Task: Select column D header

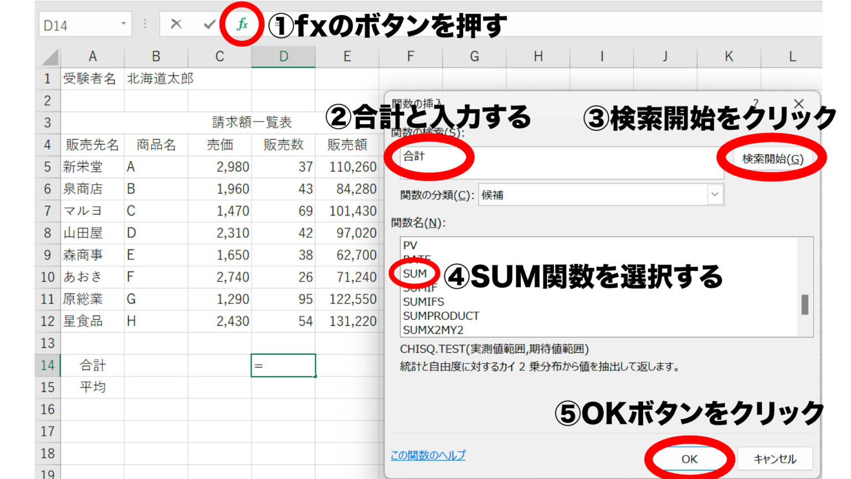Action: click(283, 57)
